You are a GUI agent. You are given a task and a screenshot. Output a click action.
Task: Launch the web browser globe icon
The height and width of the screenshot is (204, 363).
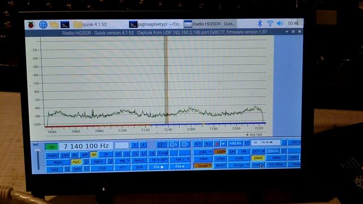tap(43, 24)
